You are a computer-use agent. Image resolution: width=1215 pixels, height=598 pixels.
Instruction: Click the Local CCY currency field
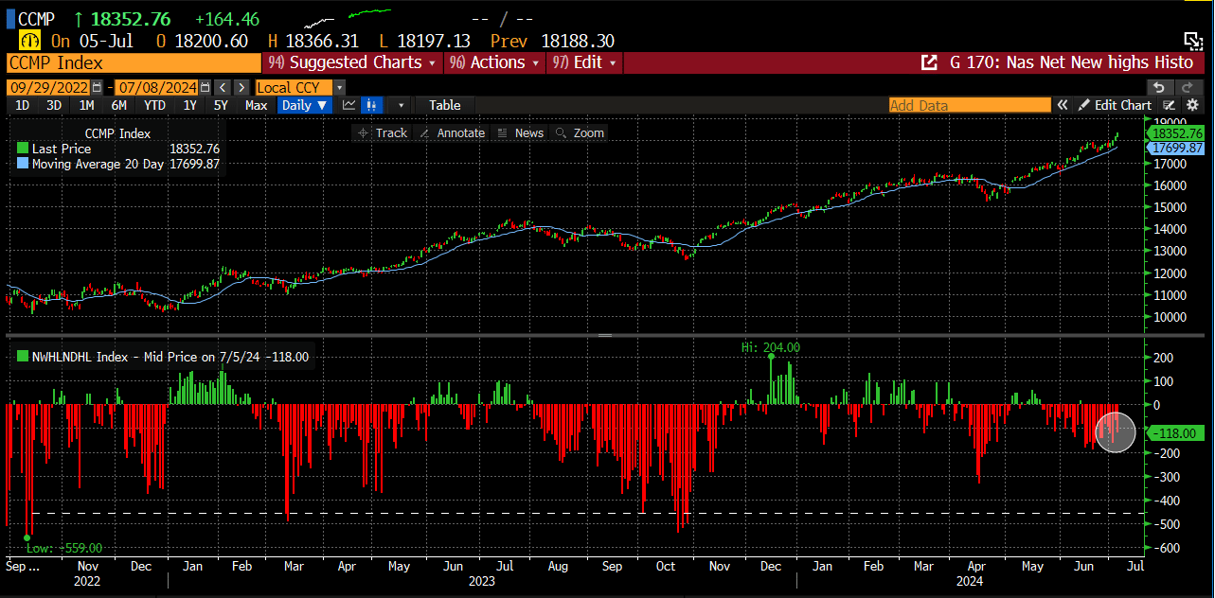tap(295, 87)
